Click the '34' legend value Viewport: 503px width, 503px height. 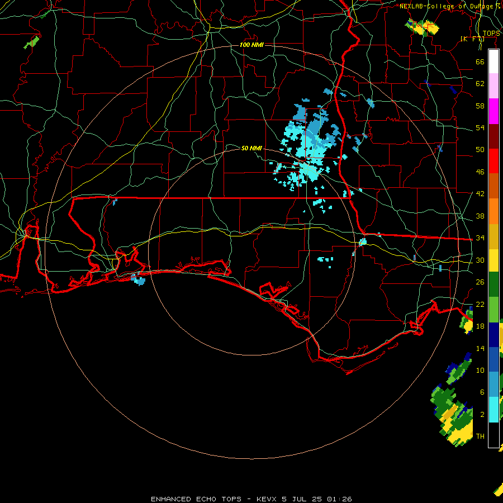[480, 238]
